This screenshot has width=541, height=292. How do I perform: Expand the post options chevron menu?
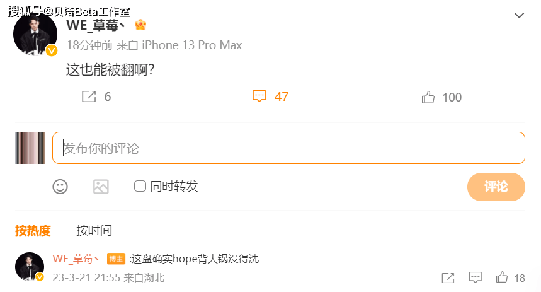[519, 15]
